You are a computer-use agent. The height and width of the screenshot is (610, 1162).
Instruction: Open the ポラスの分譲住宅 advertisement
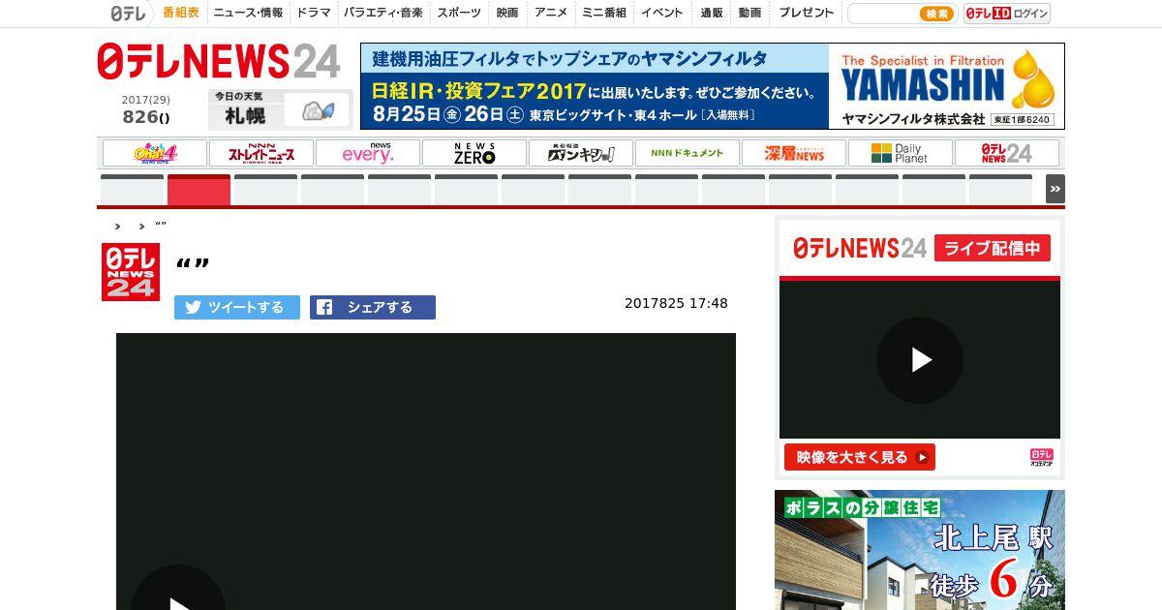click(x=920, y=550)
